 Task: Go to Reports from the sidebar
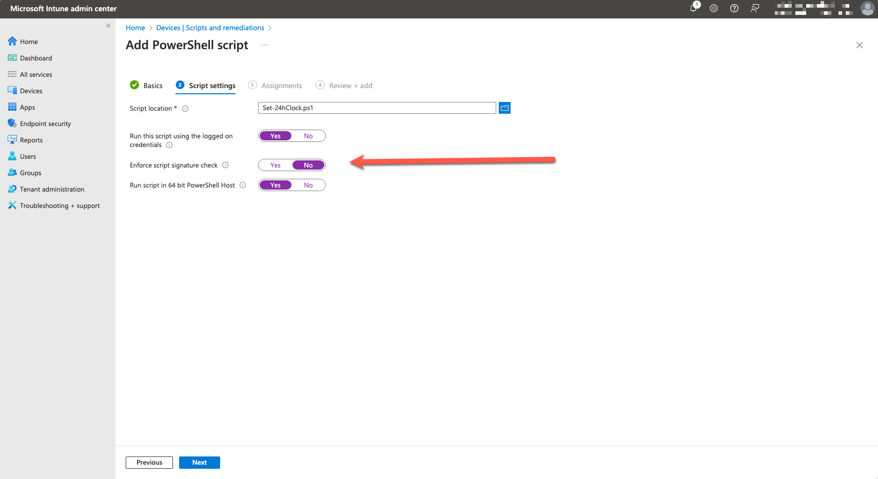coord(31,139)
